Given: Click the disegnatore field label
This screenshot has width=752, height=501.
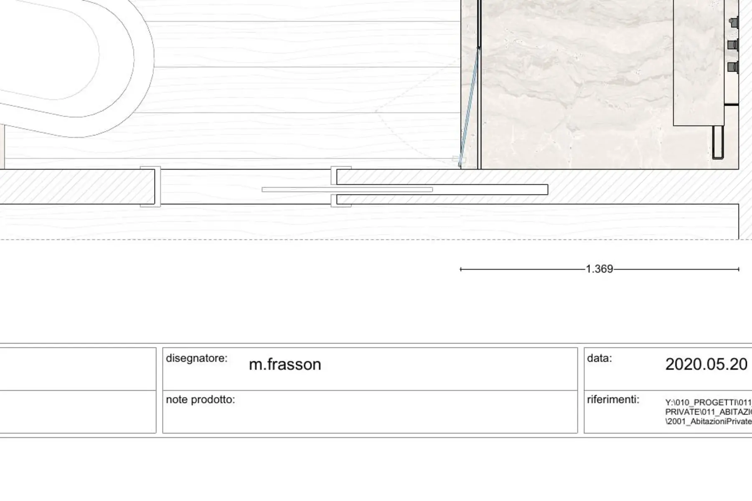Looking at the screenshot, I should pos(196,358).
